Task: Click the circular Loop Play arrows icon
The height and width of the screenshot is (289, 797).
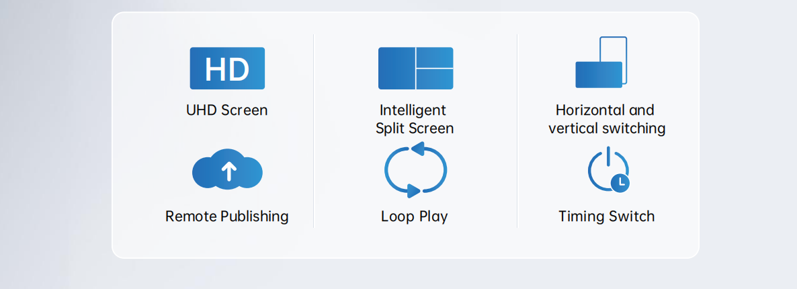Action: (415, 170)
